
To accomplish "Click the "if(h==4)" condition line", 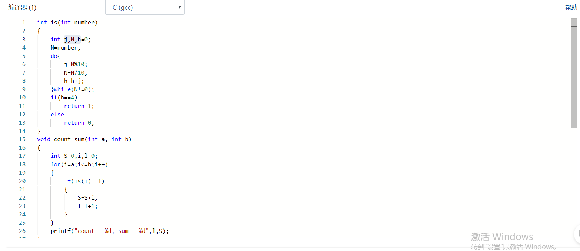I will coord(64,98).
